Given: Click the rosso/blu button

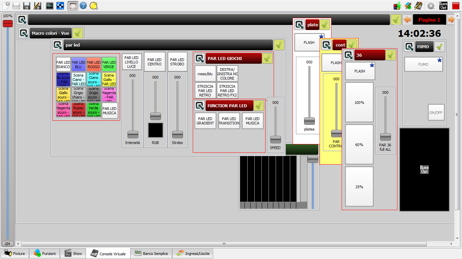Looking at the screenshot, I should [205, 74].
